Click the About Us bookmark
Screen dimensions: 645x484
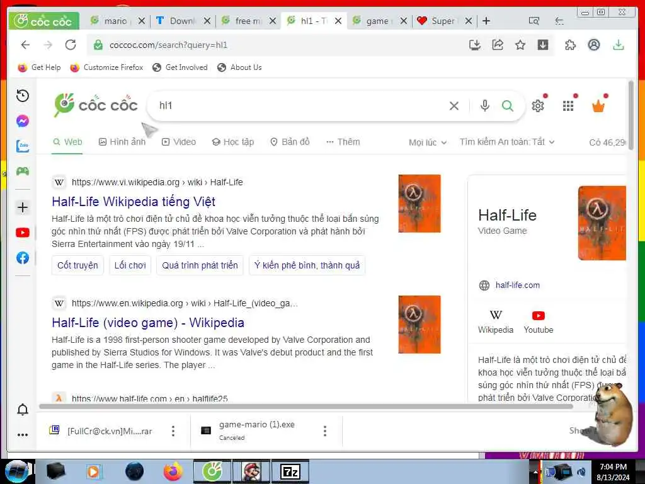(239, 67)
